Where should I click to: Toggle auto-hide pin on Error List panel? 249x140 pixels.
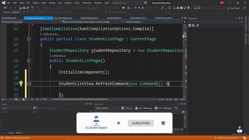[x=181, y=104]
